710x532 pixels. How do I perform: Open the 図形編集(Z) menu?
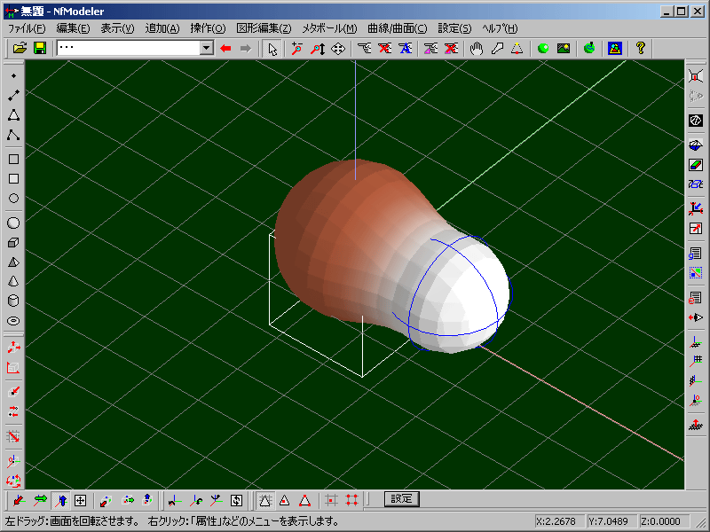point(264,28)
